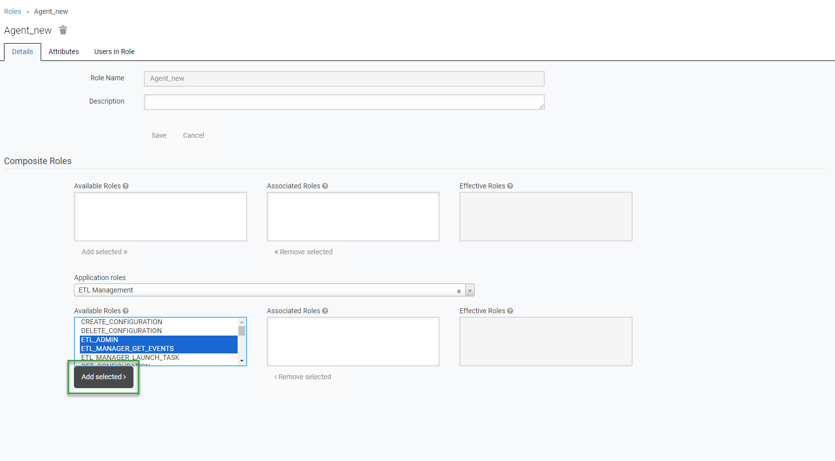This screenshot has width=835, height=461.
Task: Click help icon beside lower Available Roles
Action: pos(126,311)
